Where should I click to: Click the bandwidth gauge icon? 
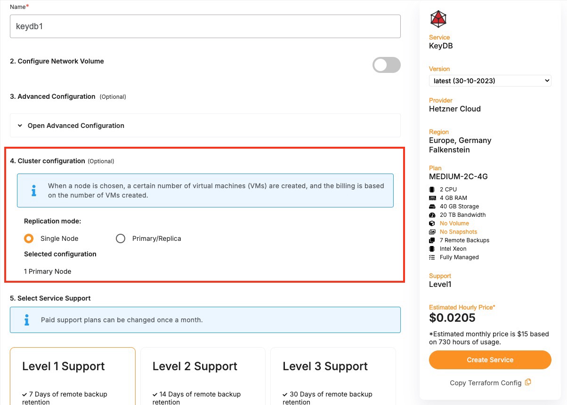pos(432,215)
